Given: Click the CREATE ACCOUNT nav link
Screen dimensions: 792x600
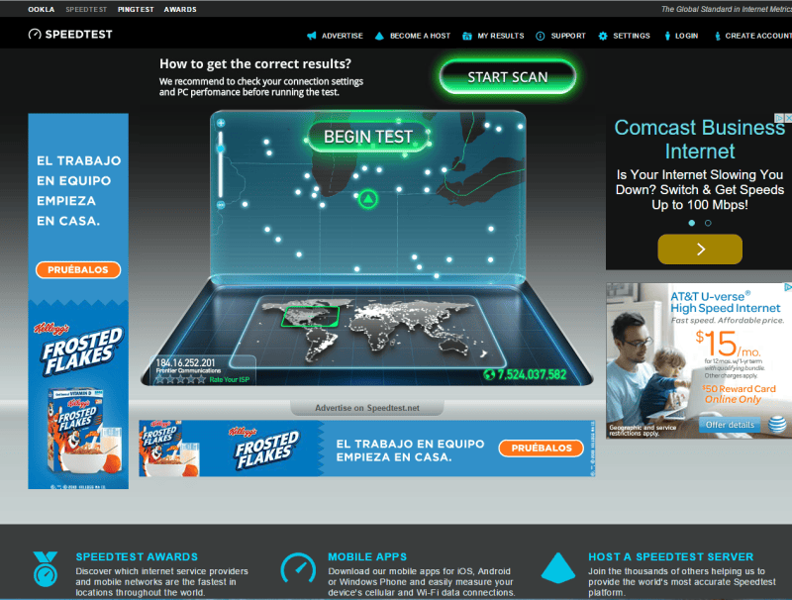Looking at the screenshot, I should (x=758, y=36).
